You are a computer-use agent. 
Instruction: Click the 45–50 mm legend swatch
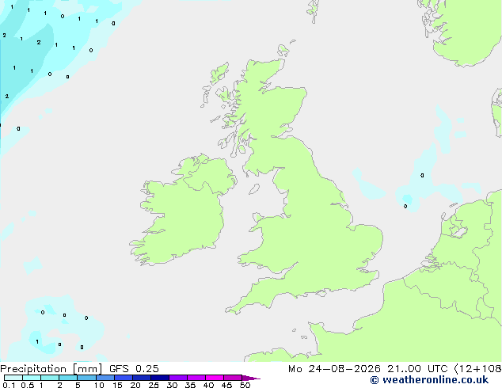pyautogui.click(x=233, y=378)
